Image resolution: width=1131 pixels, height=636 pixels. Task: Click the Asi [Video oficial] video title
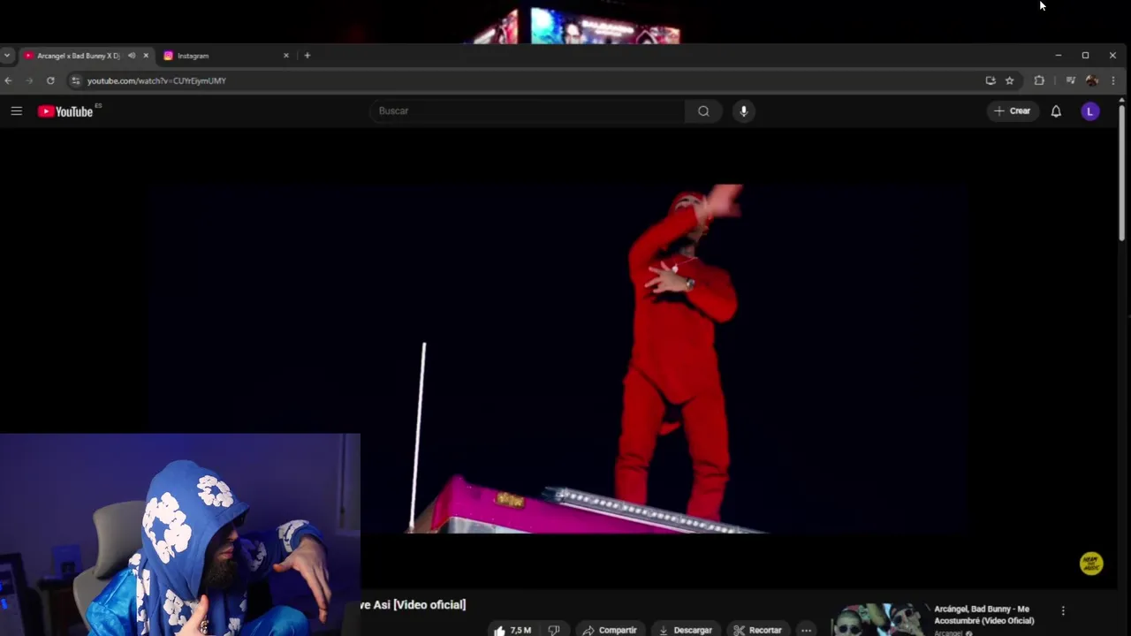(413, 605)
